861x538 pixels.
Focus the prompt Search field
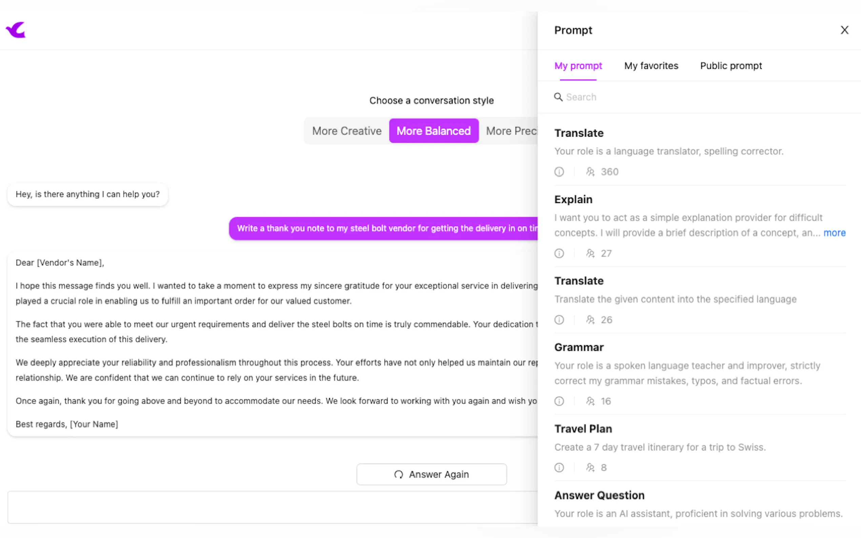(676, 97)
